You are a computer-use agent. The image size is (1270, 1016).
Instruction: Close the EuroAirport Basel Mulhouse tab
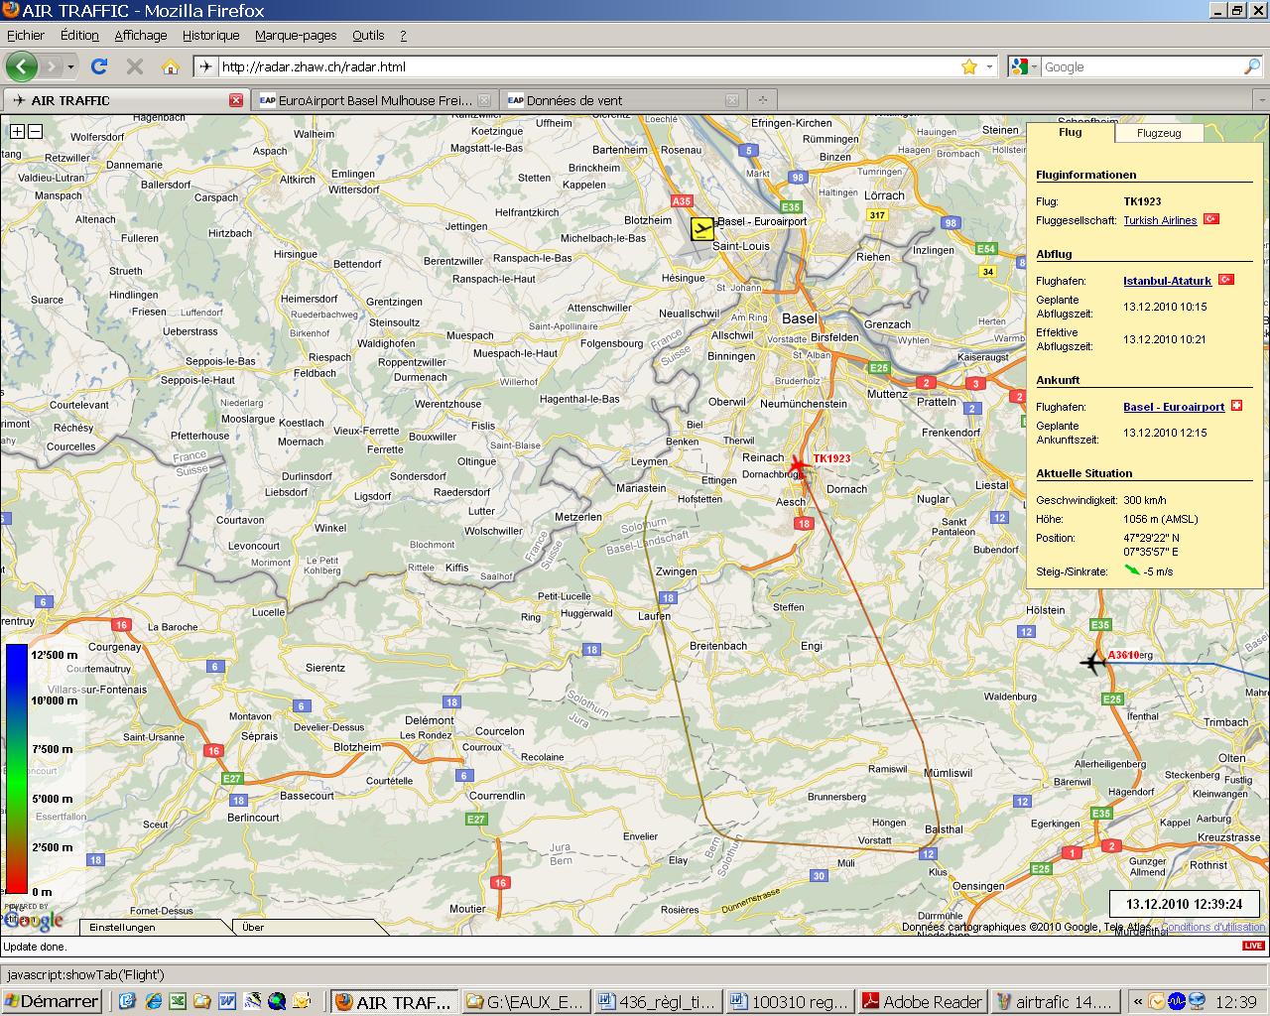pos(484,100)
